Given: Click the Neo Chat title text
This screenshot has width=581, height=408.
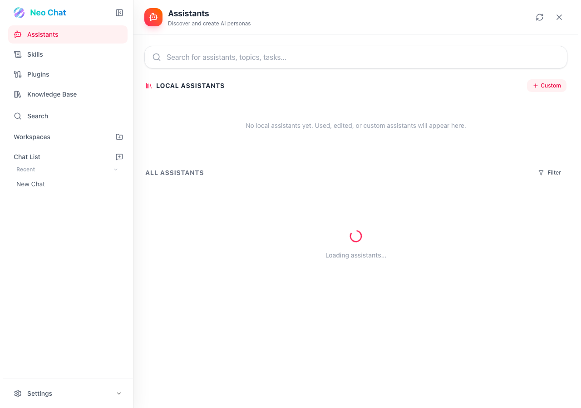Looking at the screenshot, I should coord(48,13).
